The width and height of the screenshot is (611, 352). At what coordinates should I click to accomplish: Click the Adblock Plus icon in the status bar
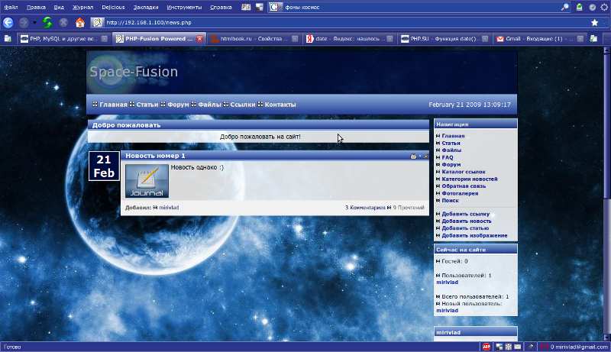[x=486, y=347]
